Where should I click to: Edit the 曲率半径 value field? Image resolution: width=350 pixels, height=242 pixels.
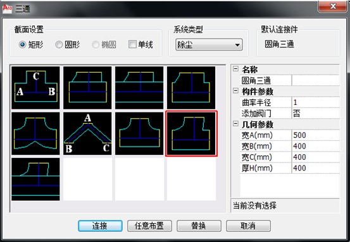coord(315,102)
